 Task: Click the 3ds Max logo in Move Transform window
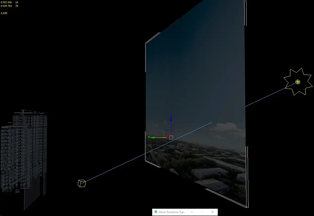coord(156,212)
